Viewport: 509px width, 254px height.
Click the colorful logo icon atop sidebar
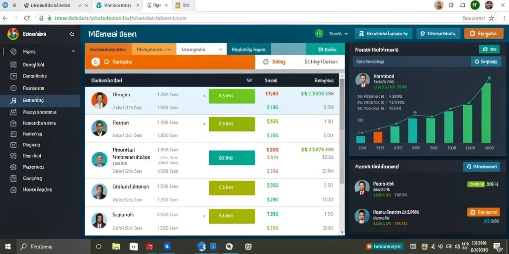coord(13,34)
